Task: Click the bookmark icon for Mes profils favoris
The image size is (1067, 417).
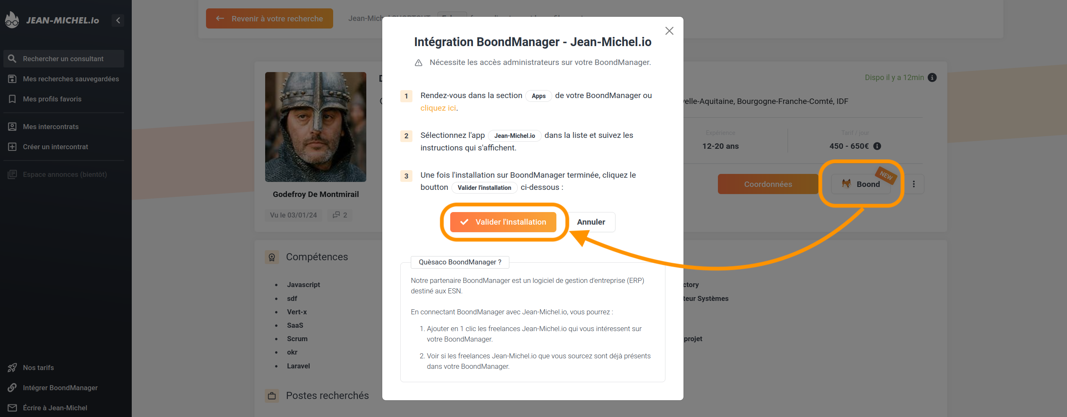Action: coord(12,99)
